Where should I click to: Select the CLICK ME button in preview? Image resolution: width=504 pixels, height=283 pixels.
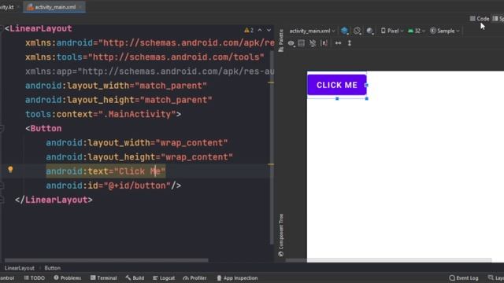[337, 85]
